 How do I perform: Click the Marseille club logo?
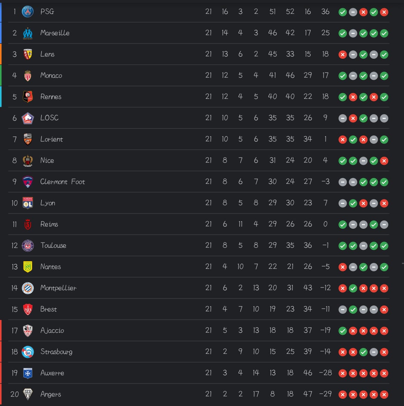click(x=28, y=33)
